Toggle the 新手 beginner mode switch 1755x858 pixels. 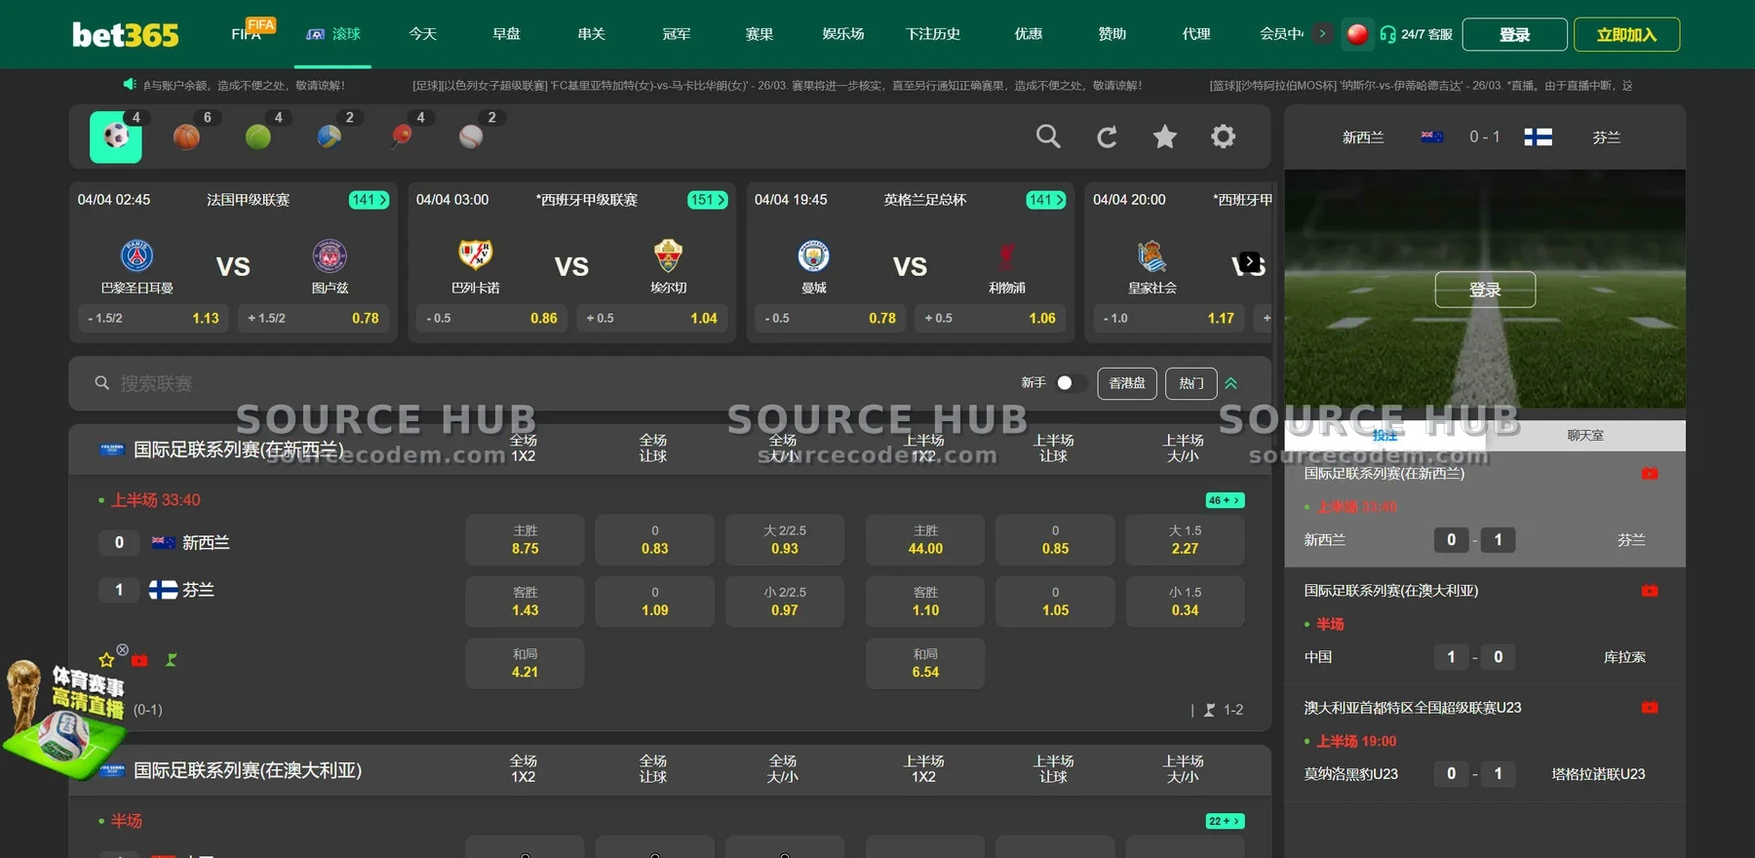point(1070,383)
